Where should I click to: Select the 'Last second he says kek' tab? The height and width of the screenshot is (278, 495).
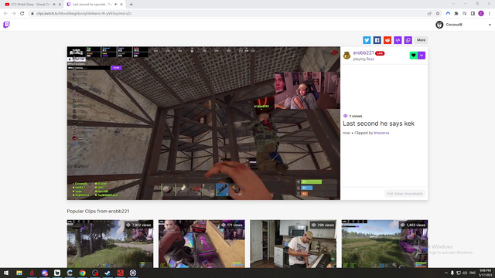[92, 5]
